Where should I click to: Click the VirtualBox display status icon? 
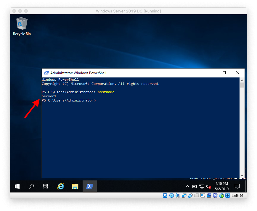pos(203,196)
